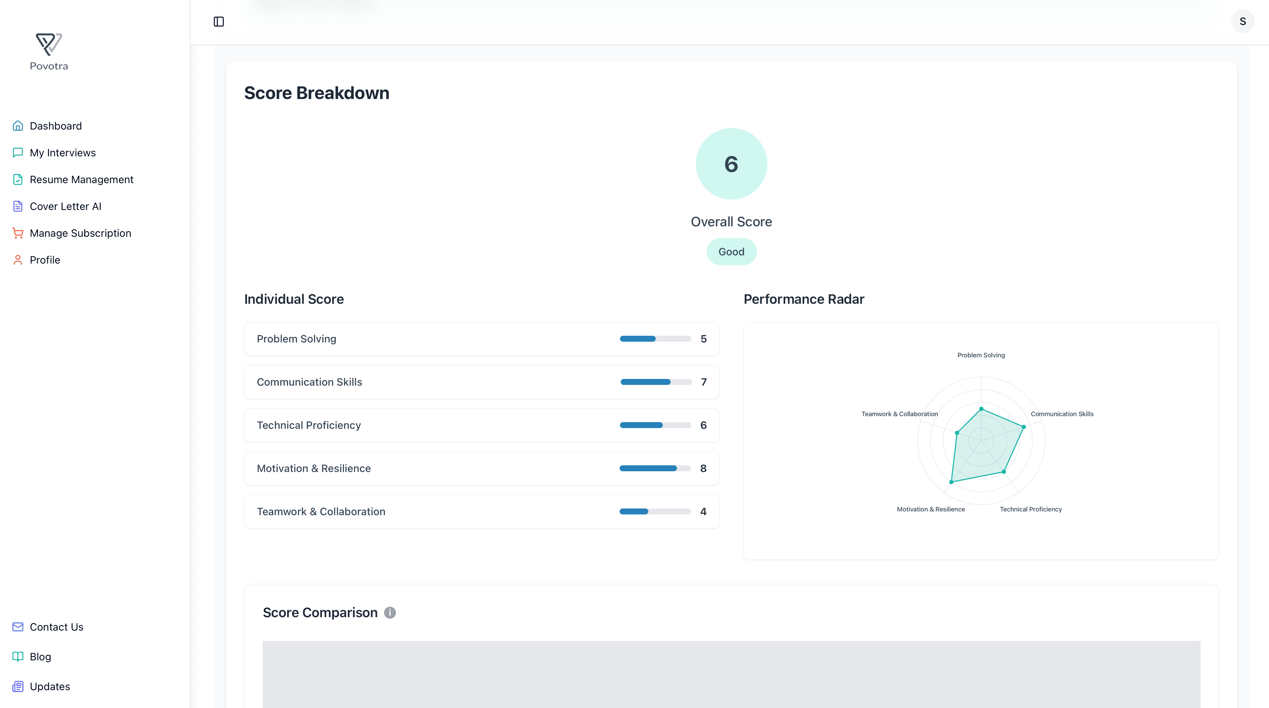Click the Motivation & Resilience score value 8

pos(703,468)
